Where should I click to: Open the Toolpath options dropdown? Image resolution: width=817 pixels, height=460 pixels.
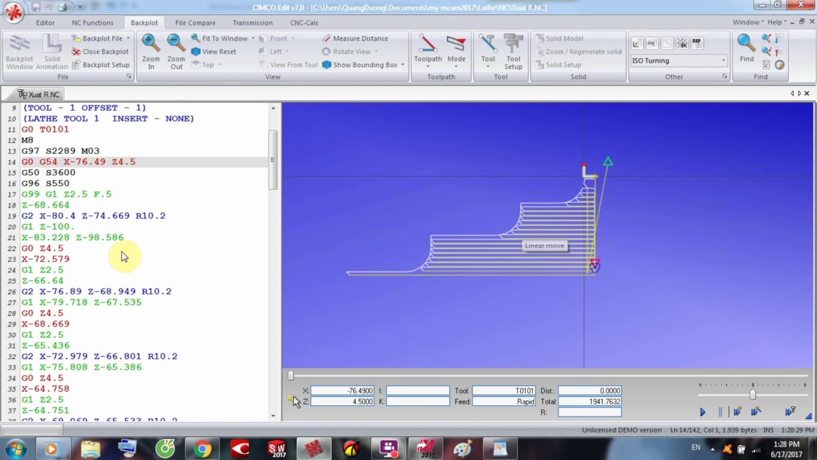pyautogui.click(x=428, y=51)
